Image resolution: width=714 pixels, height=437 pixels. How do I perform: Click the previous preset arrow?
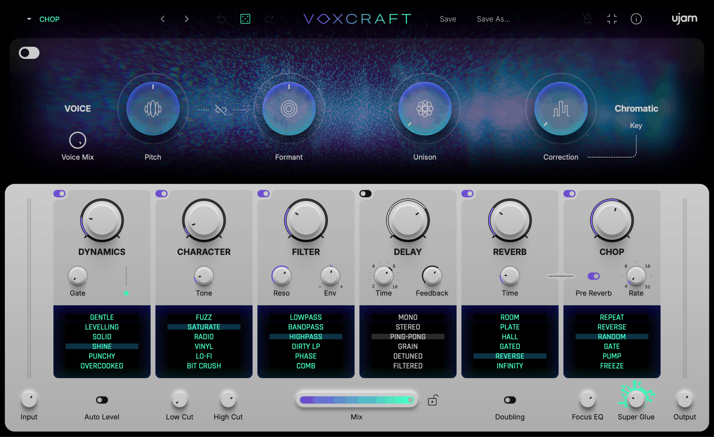(x=162, y=19)
